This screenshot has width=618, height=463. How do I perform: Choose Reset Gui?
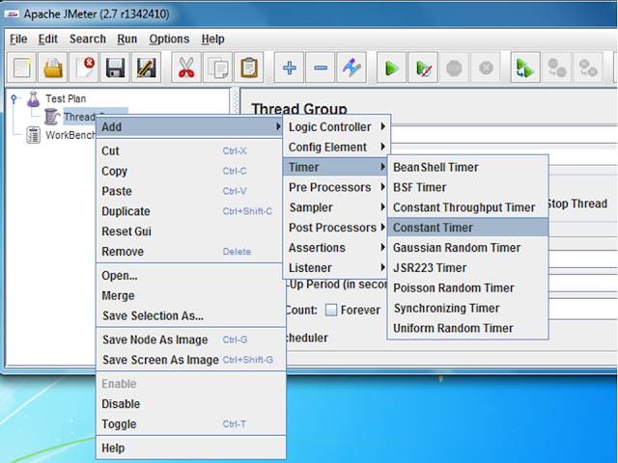[x=191, y=231]
